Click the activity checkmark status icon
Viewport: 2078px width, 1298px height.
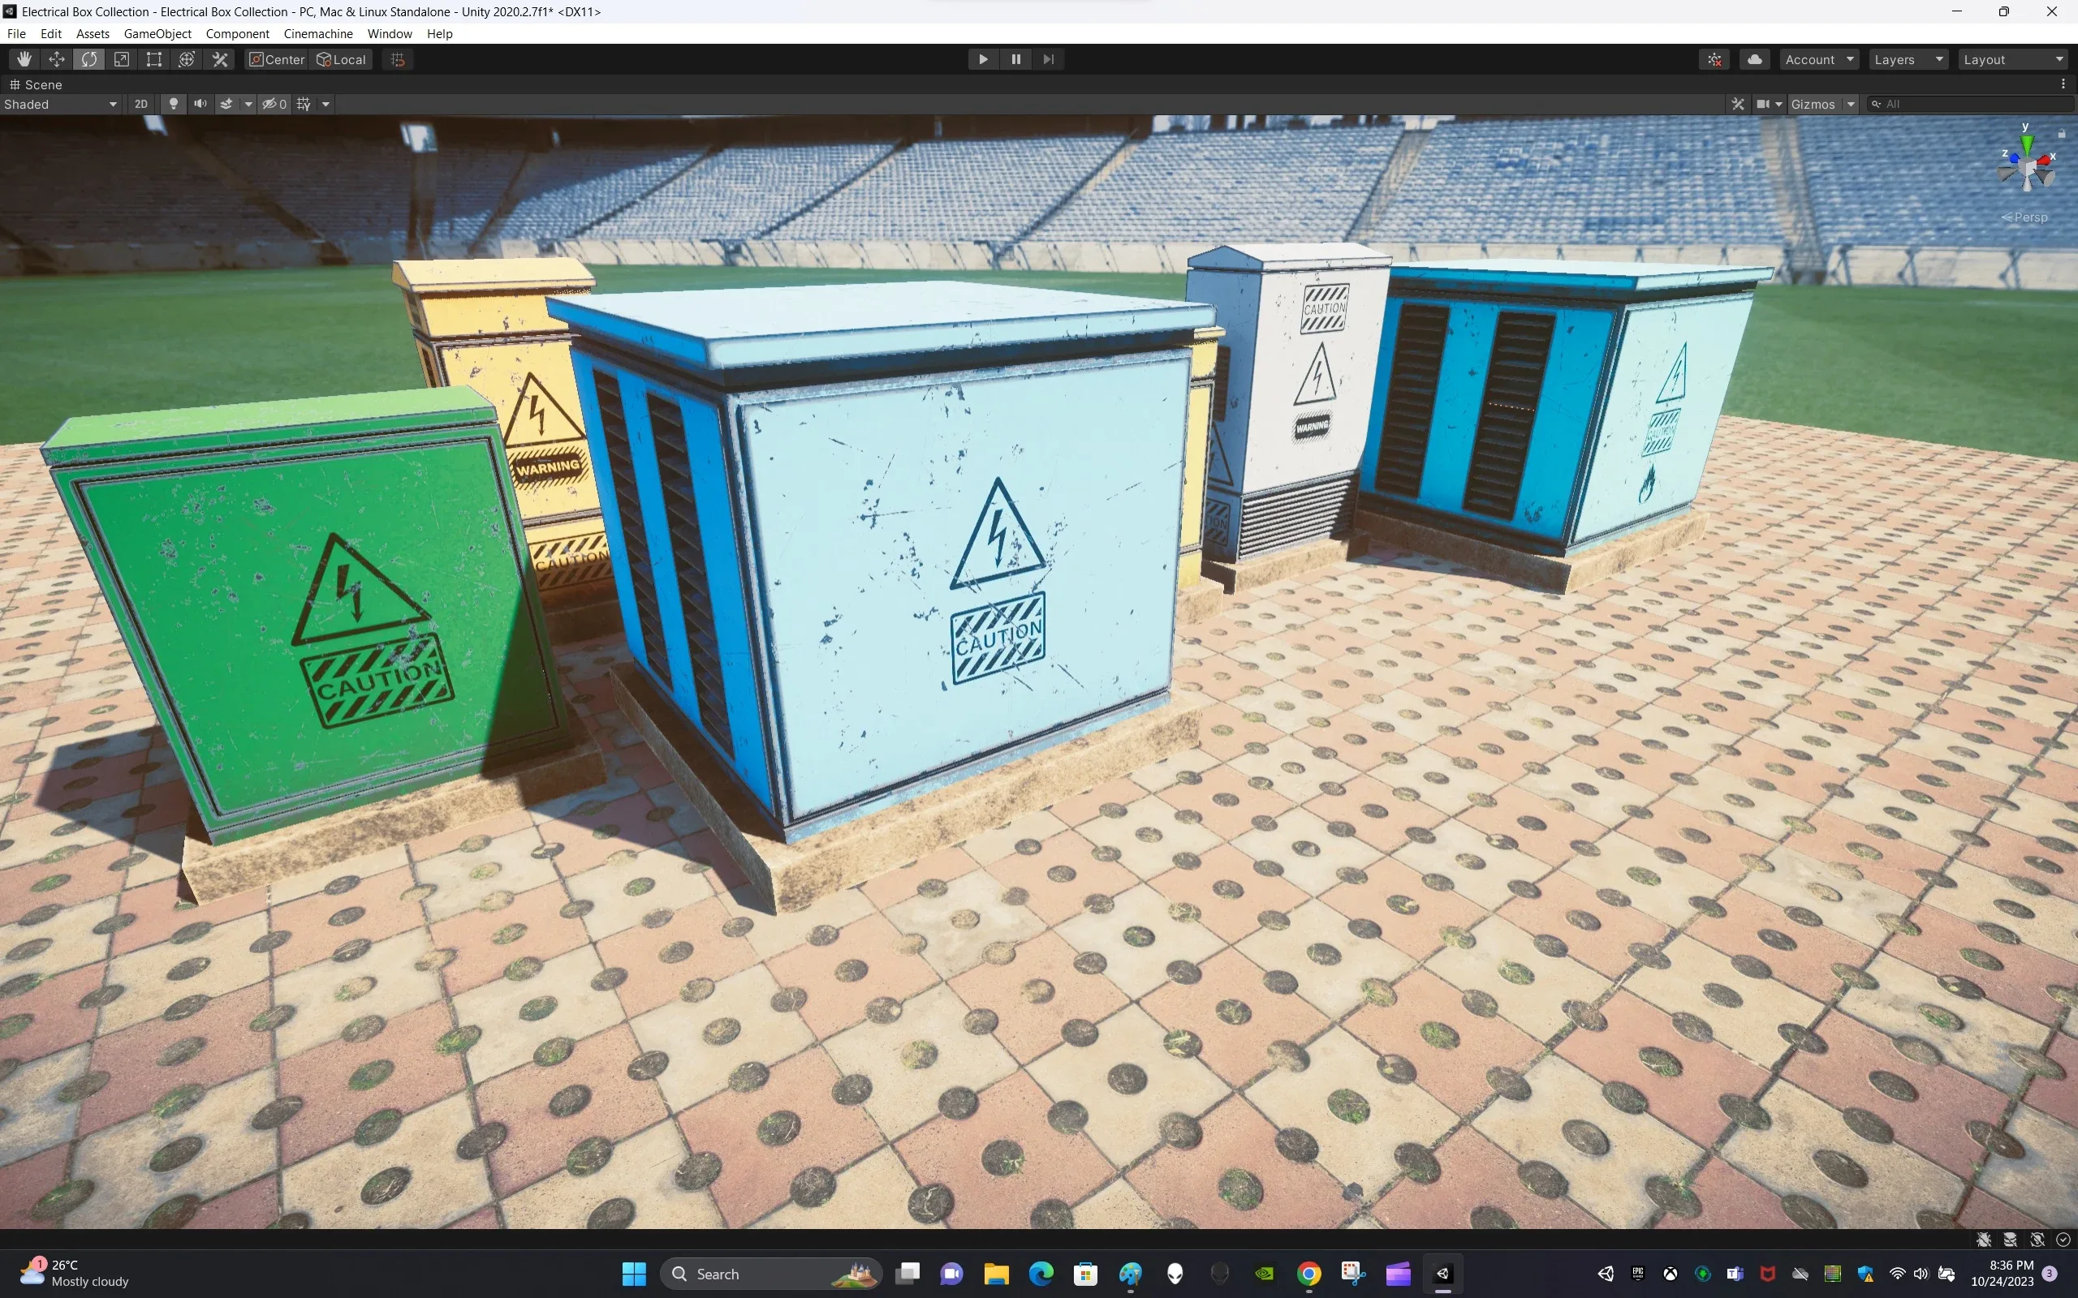[2063, 1240]
